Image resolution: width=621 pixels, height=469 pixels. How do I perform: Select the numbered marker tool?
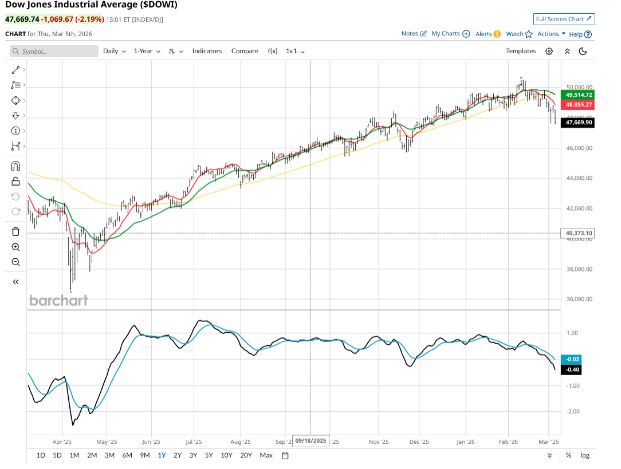(x=15, y=131)
